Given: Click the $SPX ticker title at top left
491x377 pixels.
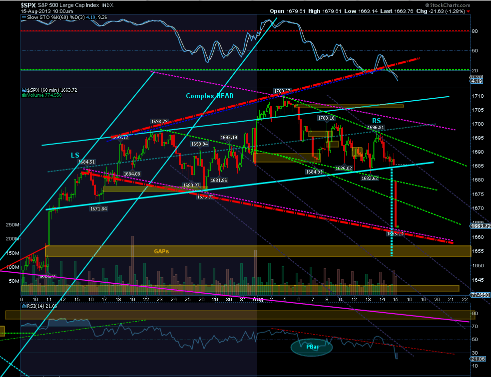Looking at the screenshot, I should coord(28,5).
